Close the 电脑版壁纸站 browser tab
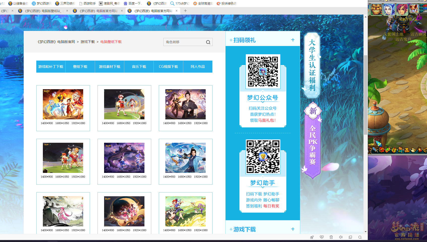 click(67, 11)
